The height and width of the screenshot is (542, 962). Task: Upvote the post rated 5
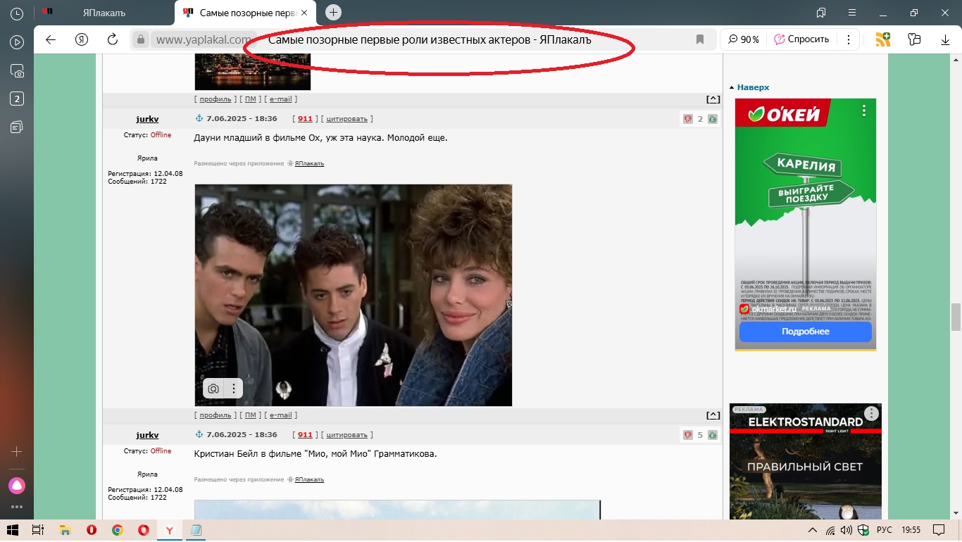pyautogui.click(x=713, y=435)
